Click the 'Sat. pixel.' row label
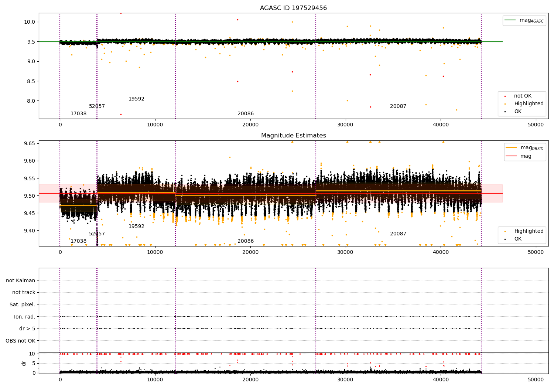 (x=22, y=304)
